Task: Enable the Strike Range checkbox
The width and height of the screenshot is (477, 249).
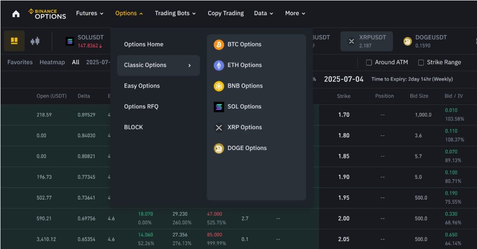Action: pyautogui.click(x=421, y=62)
